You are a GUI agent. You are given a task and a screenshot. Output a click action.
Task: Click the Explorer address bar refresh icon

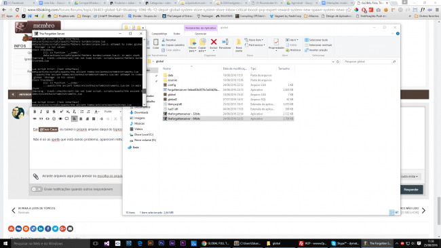point(338,62)
